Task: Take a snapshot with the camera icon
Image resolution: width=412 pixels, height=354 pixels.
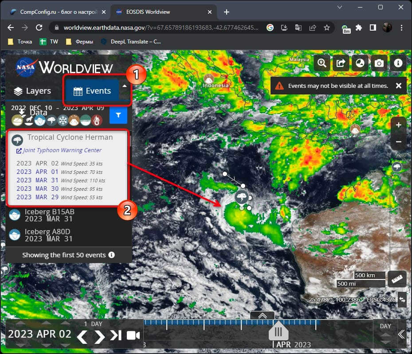Action: (x=379, y=63)
